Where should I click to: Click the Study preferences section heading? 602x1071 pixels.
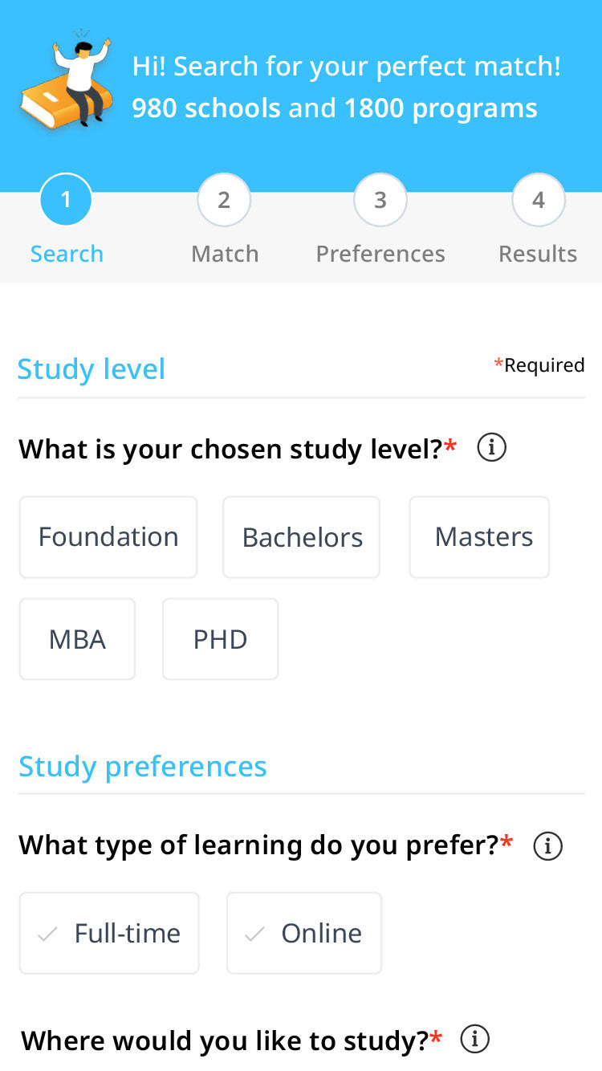coord(143,767)
